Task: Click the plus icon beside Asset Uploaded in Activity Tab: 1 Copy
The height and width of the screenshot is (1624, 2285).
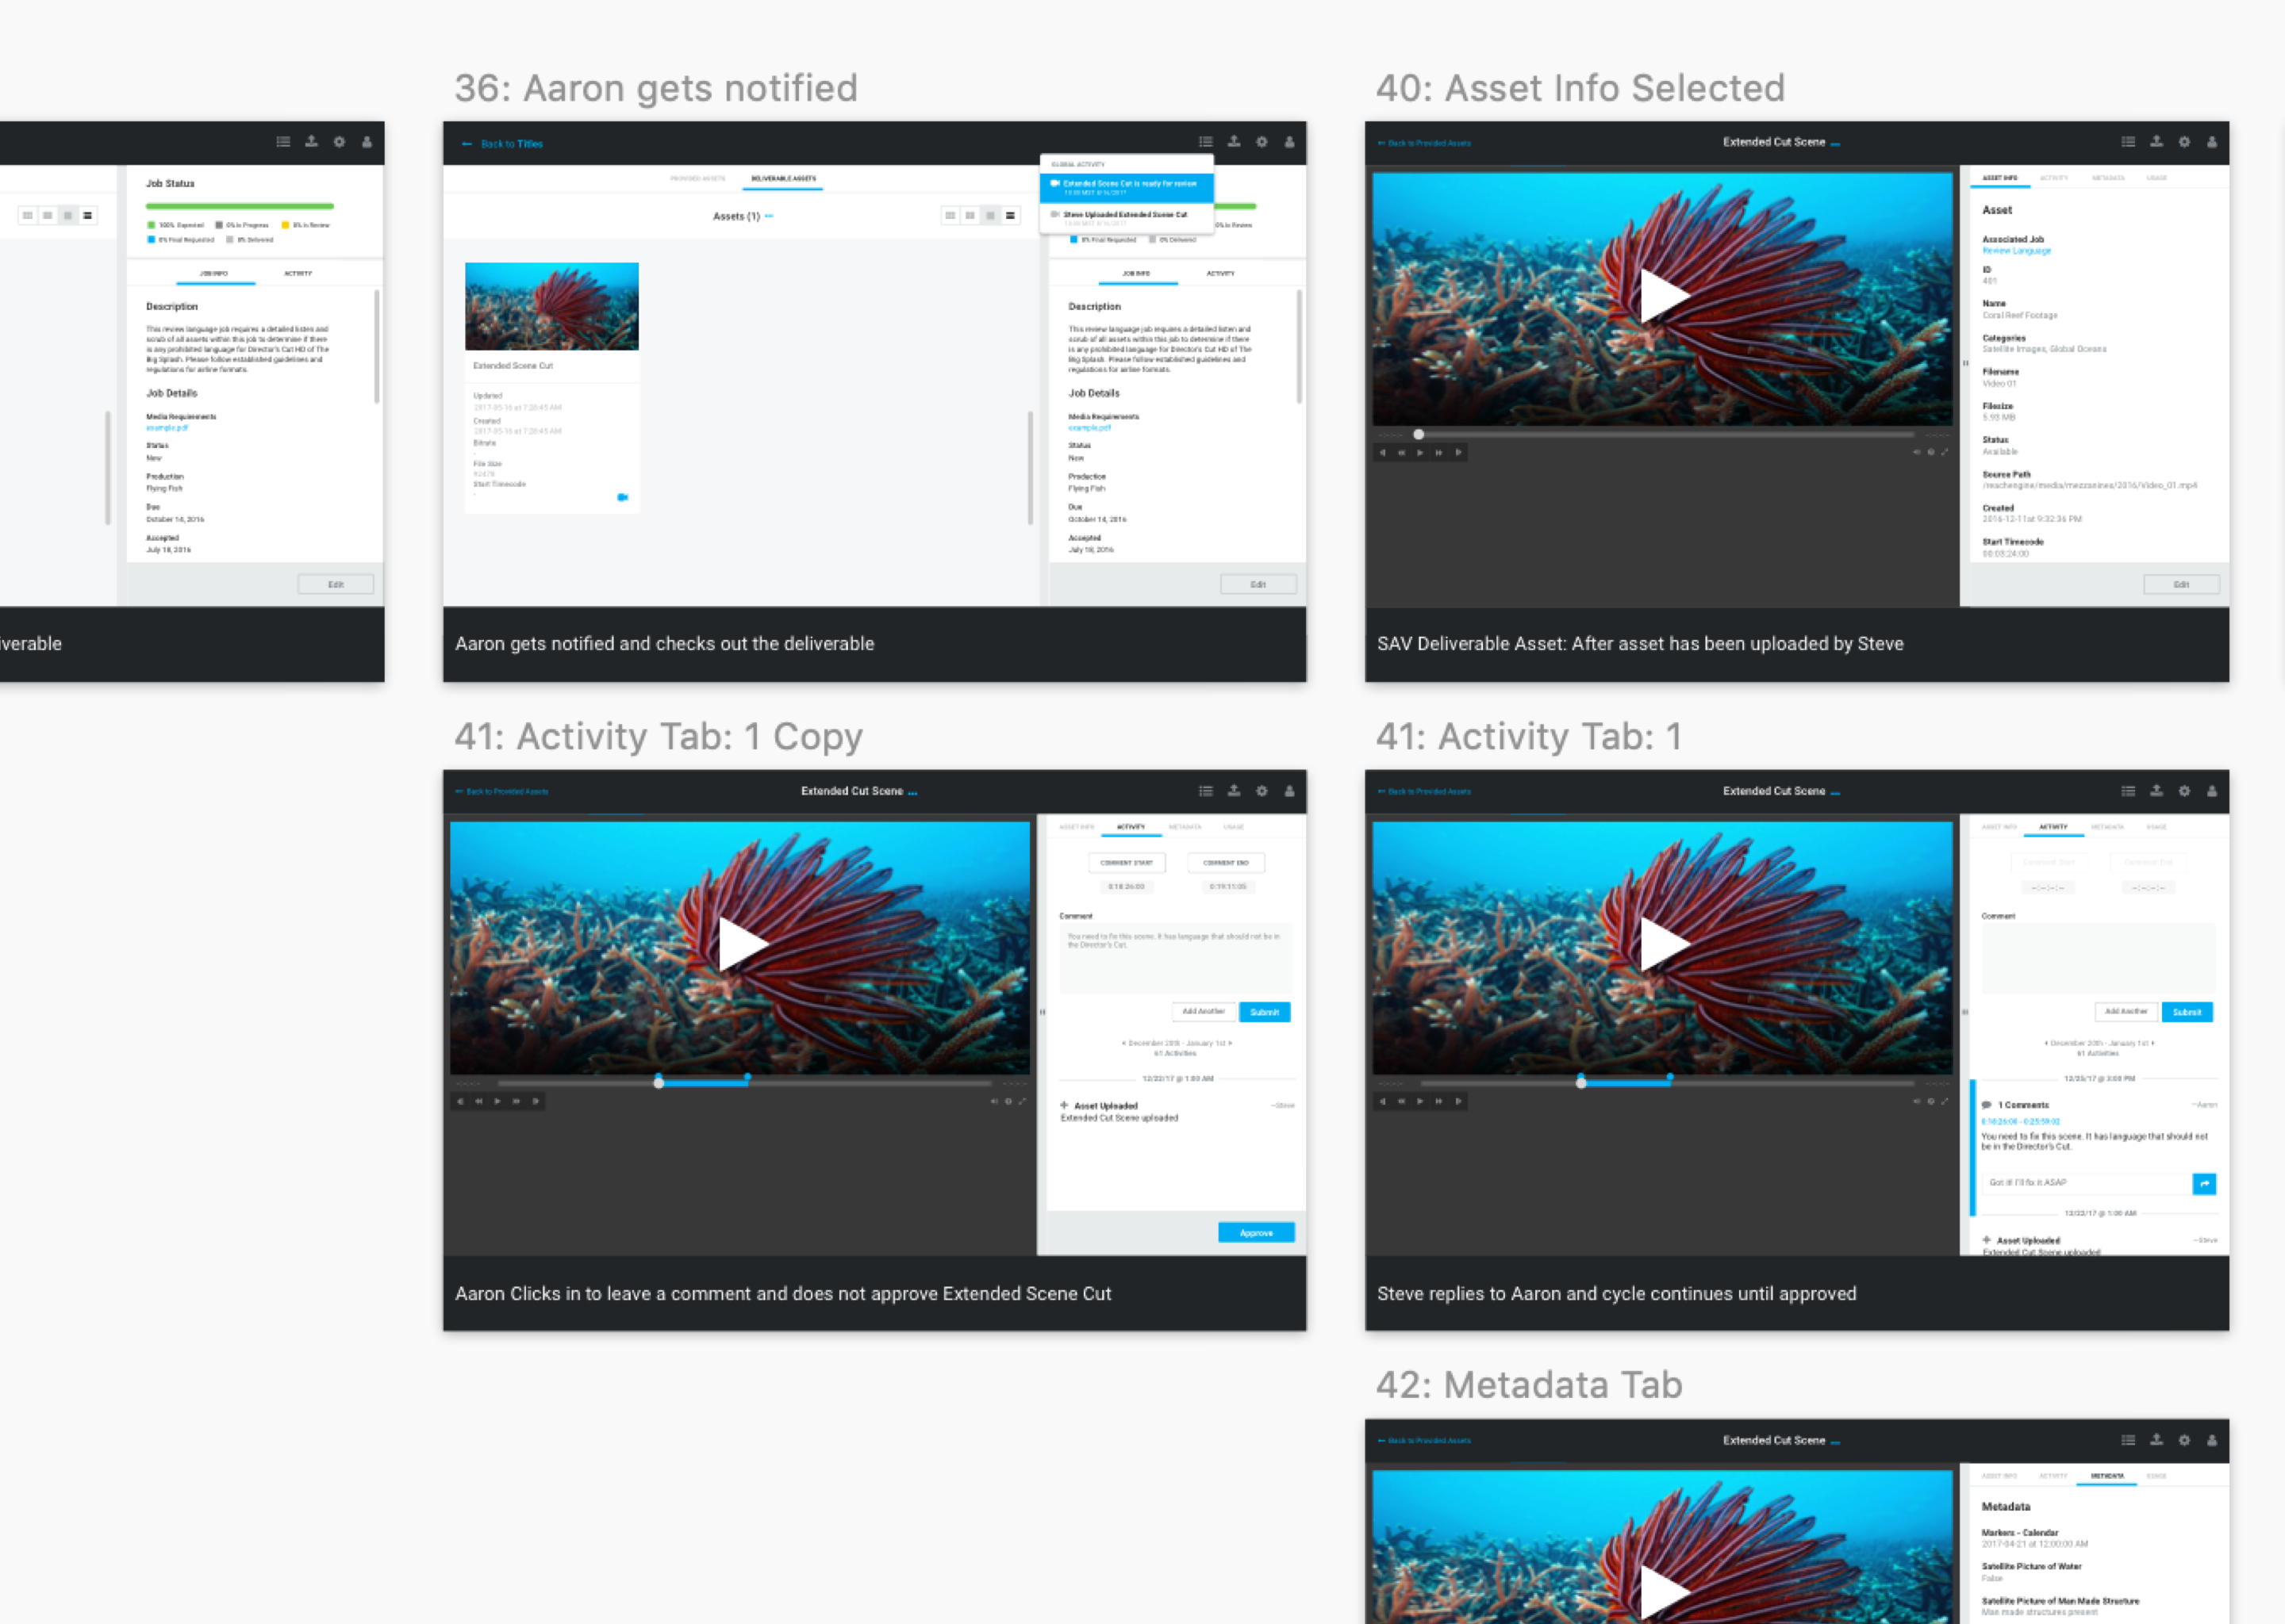Action: [1065, 1105]
